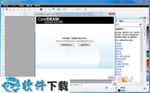150x93 pixels.
Task: Pick the yellow swatch in color palette
Action: pyautogui.click(x=148, y=58)
